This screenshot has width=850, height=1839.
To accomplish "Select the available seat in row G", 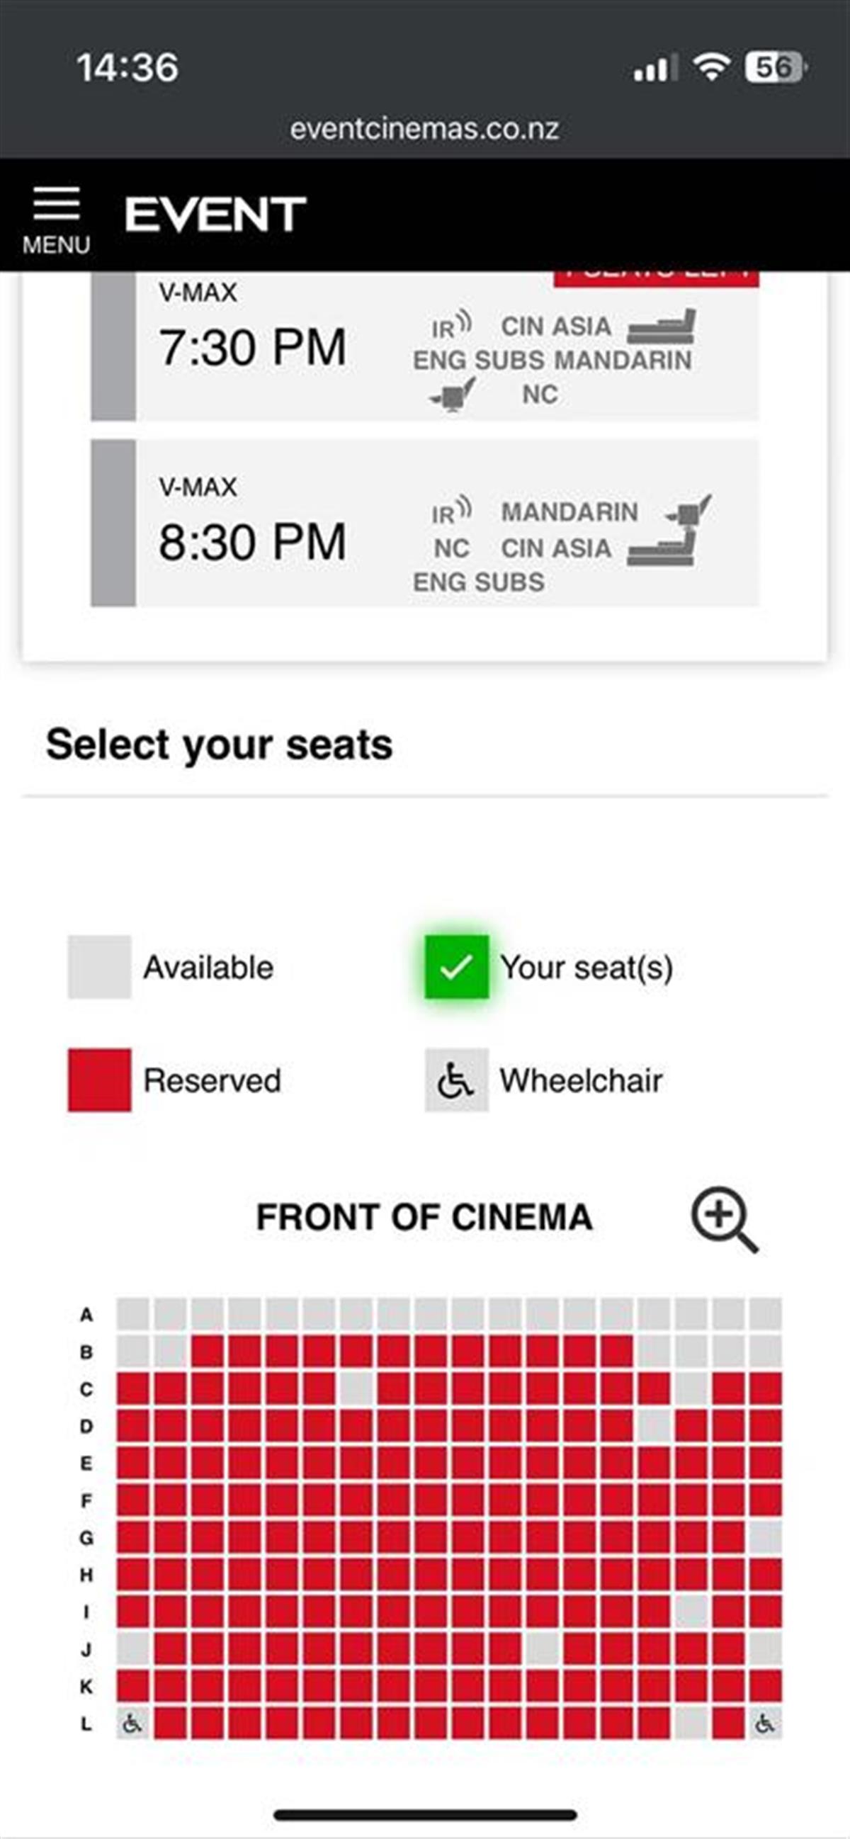I will tap(765, 1538).
